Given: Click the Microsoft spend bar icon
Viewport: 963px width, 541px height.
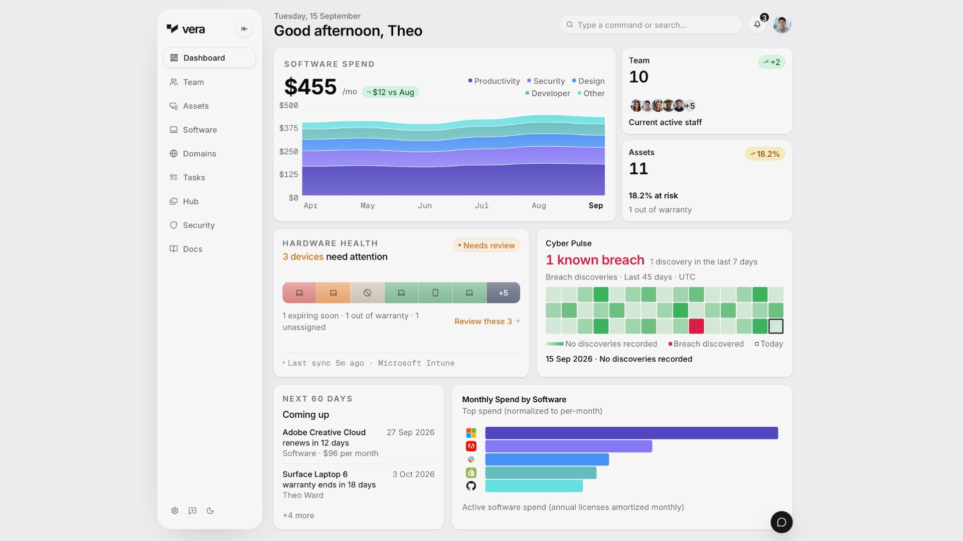Looking at the screenshot, I should [x=471, y=433].
